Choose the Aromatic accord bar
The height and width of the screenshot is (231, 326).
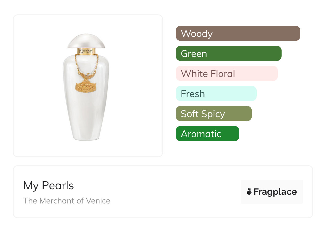[x=207, y=134]
